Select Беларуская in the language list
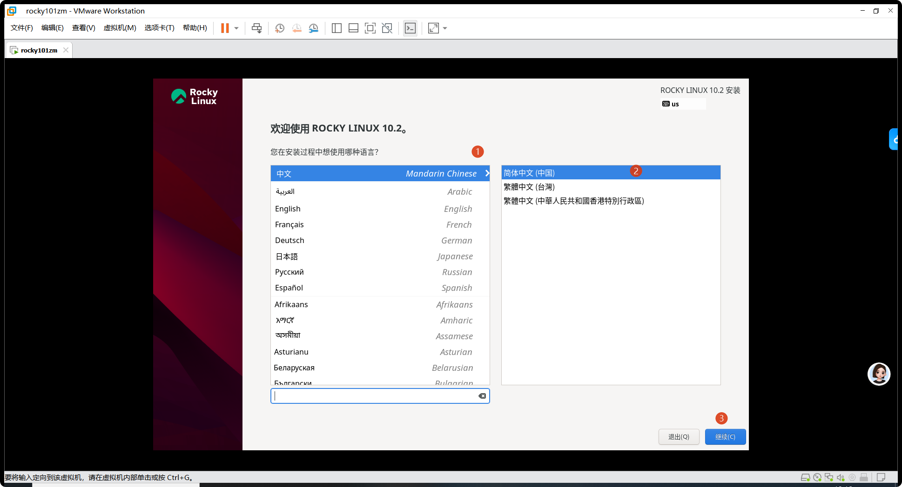The image size is (902, 487). click(380, 368)
